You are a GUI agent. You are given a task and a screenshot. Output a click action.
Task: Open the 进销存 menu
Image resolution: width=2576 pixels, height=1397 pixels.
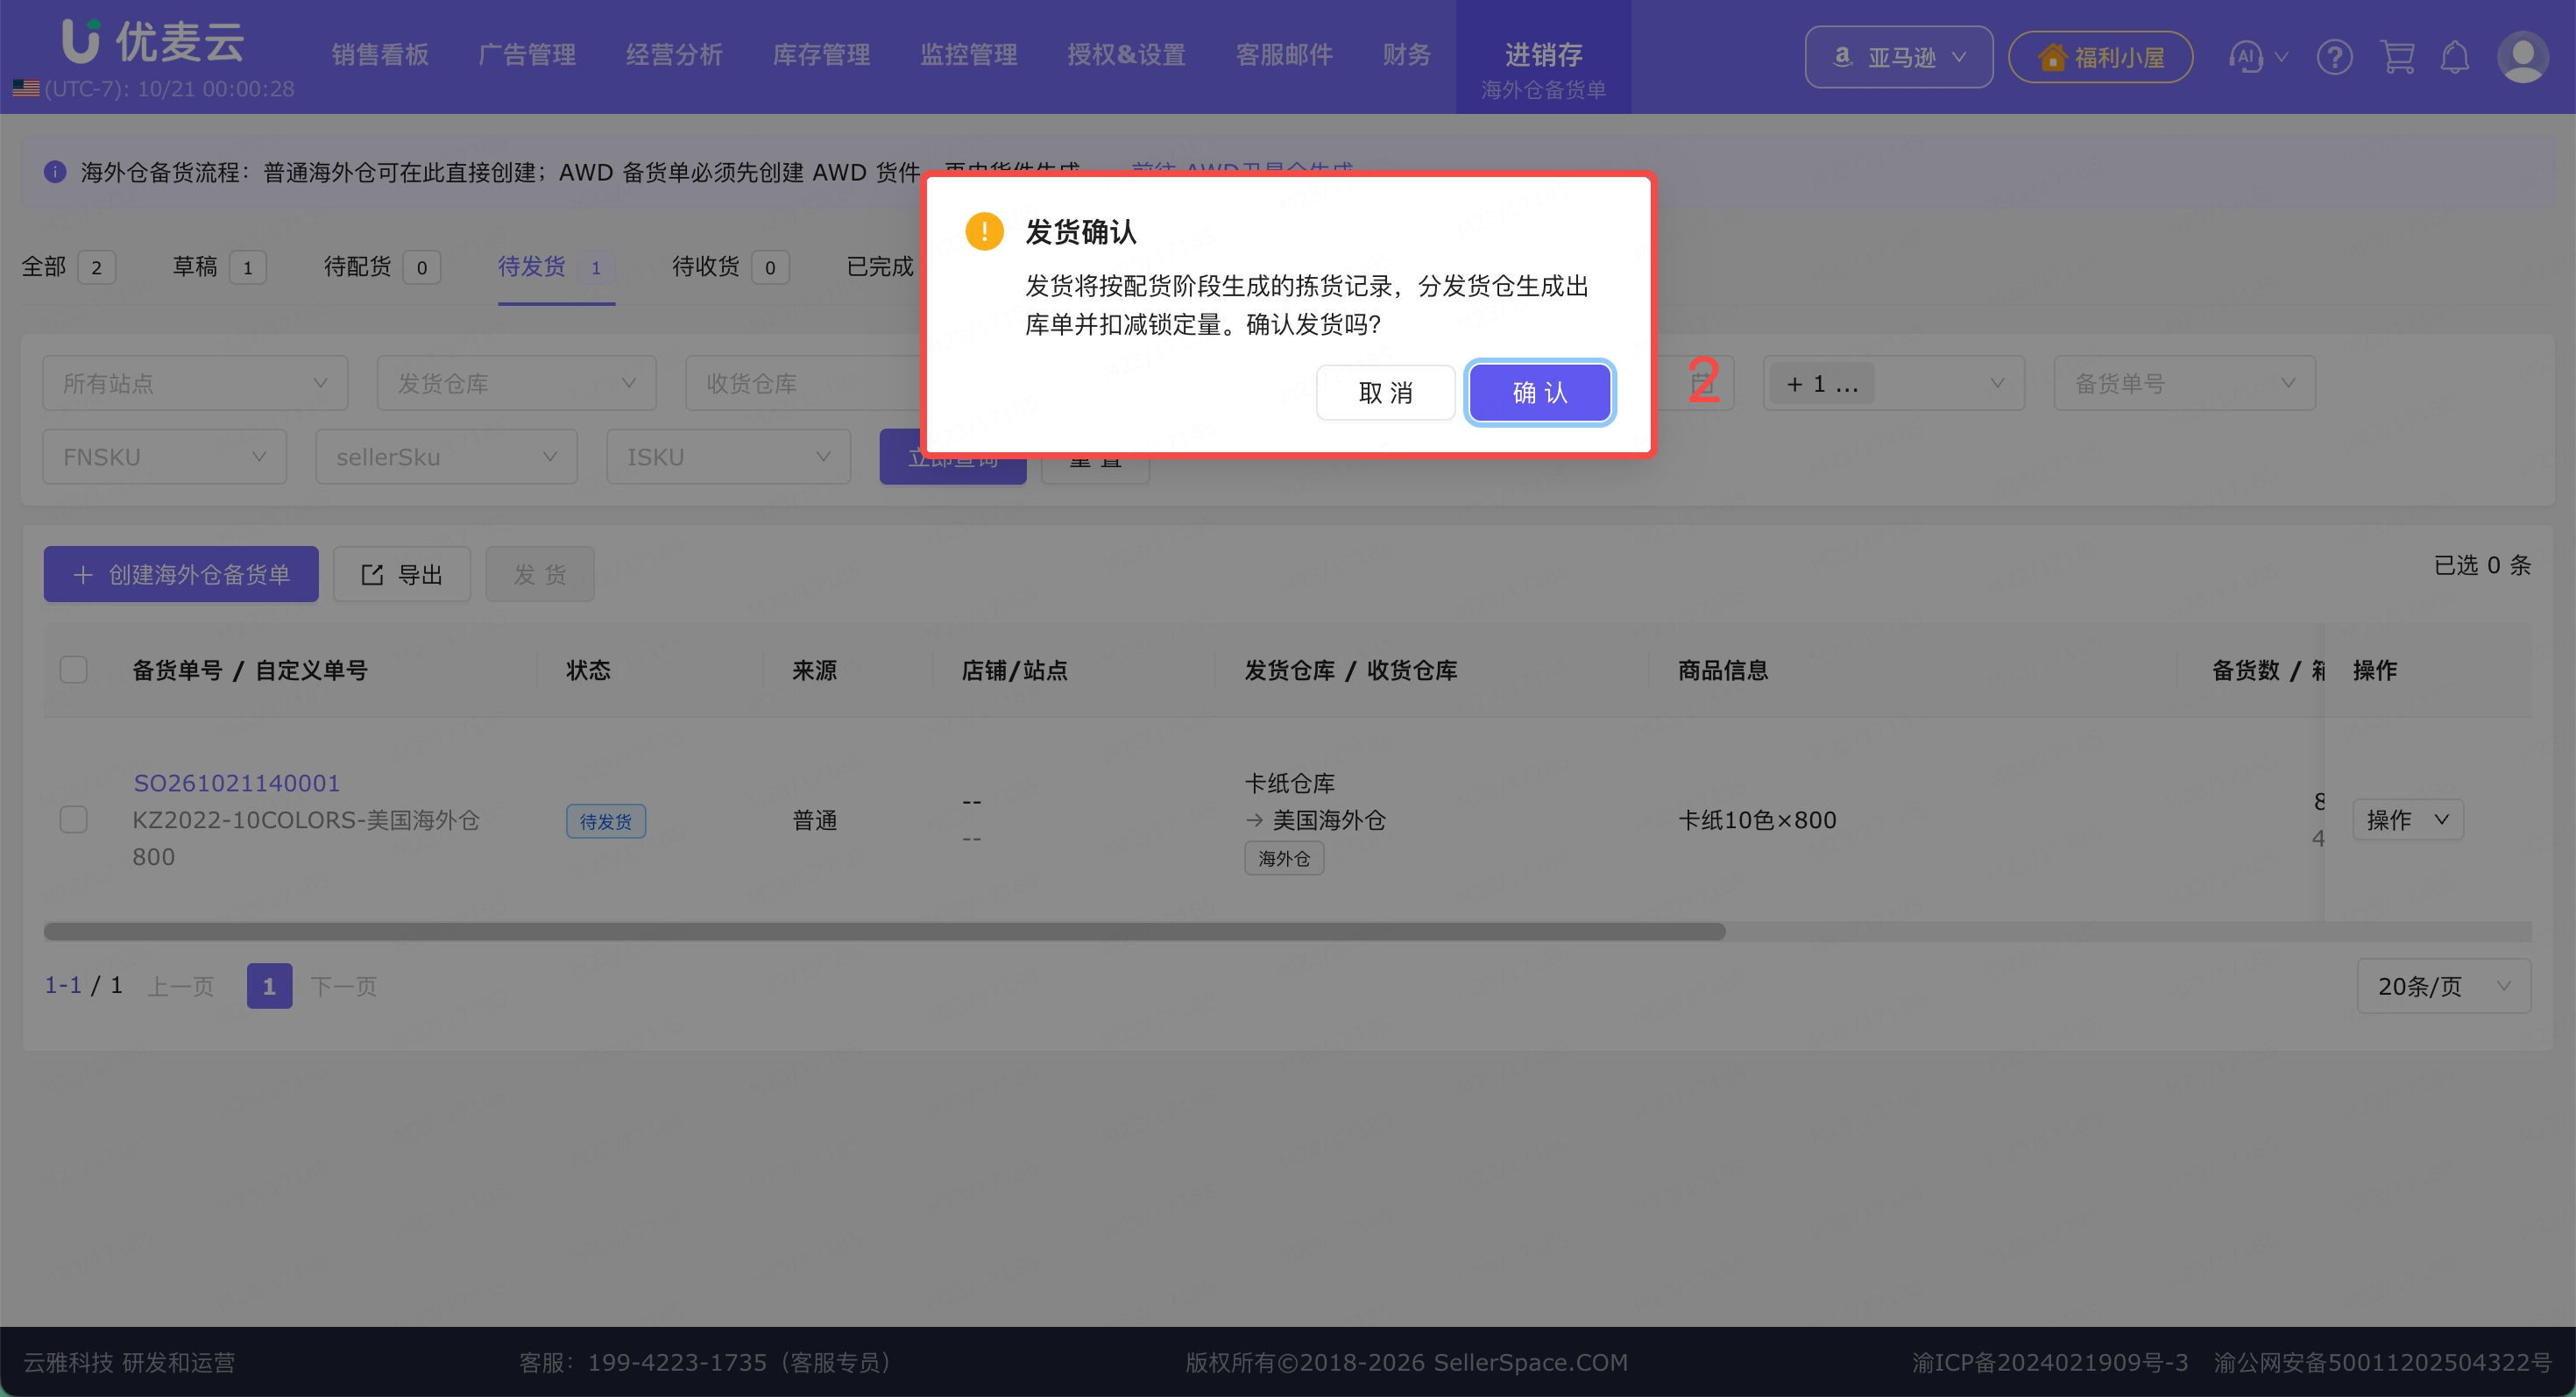click(1543, 57)
